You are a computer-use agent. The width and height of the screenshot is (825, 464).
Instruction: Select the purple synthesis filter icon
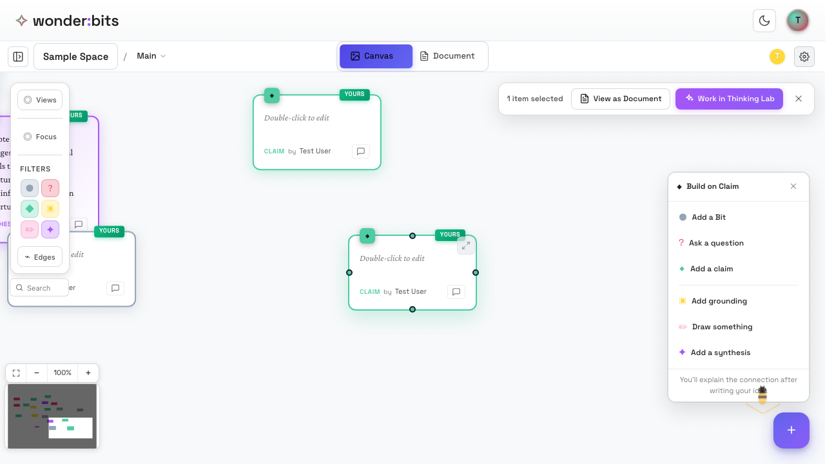50,229
